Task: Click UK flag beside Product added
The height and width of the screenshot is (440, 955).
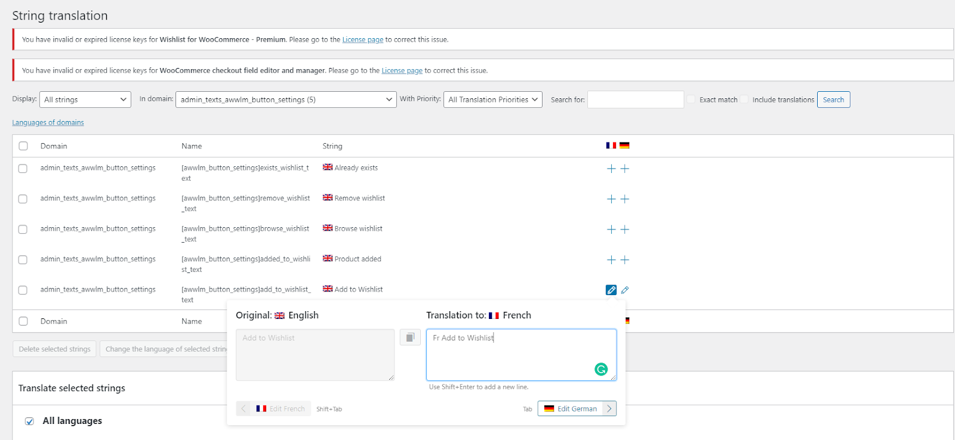Action: click(328, 259)
